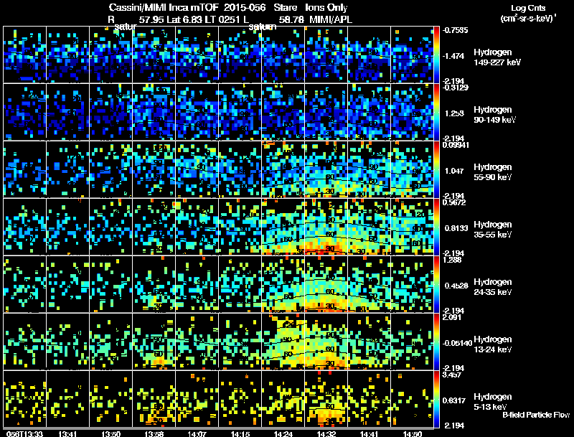
Task: Click the 'MIMI/APL' header text
Action: click(331, 20)
